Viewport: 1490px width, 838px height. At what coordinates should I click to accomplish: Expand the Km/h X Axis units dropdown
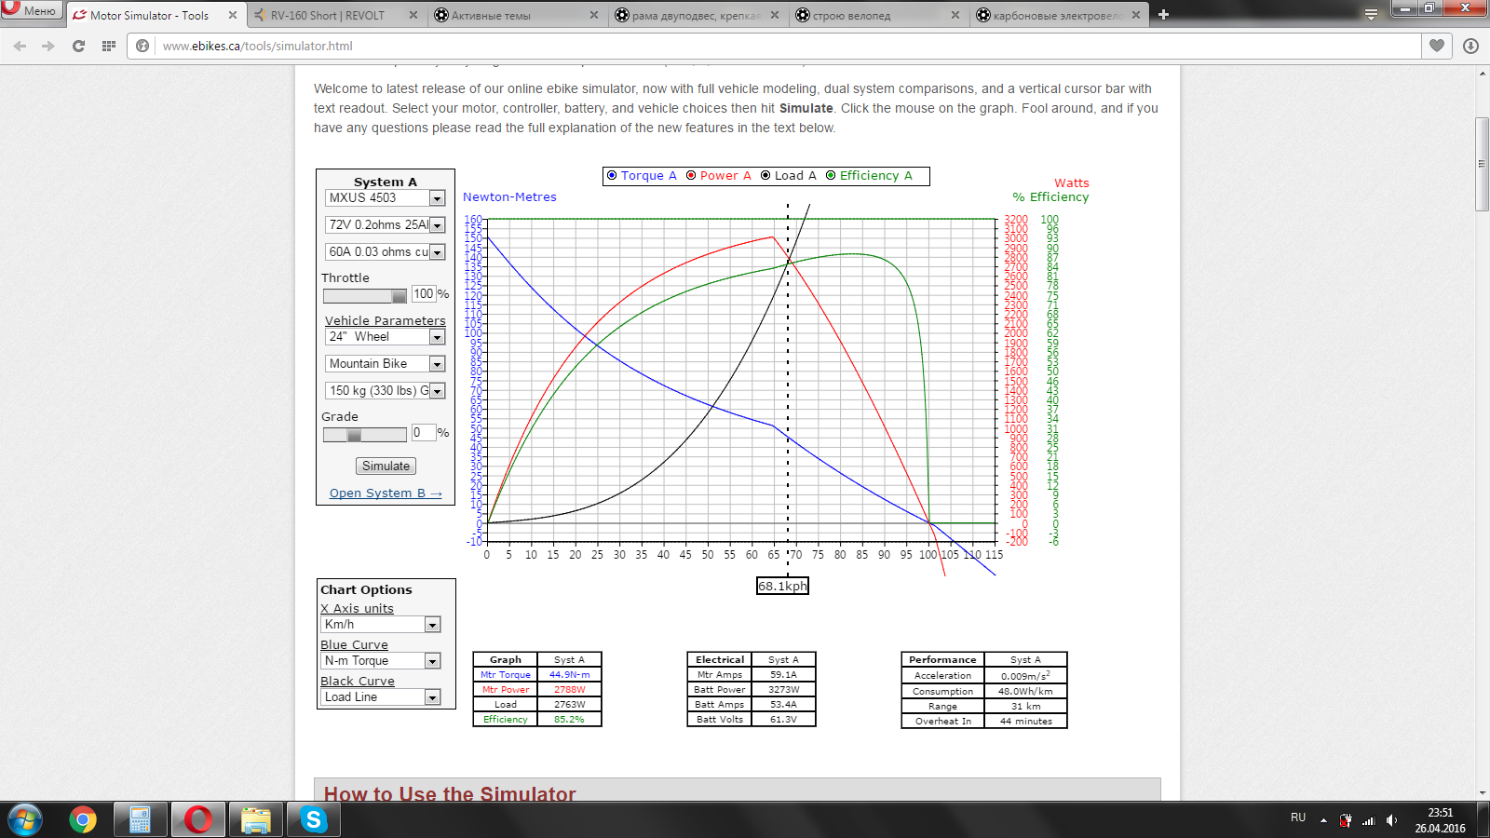(432, 625)
